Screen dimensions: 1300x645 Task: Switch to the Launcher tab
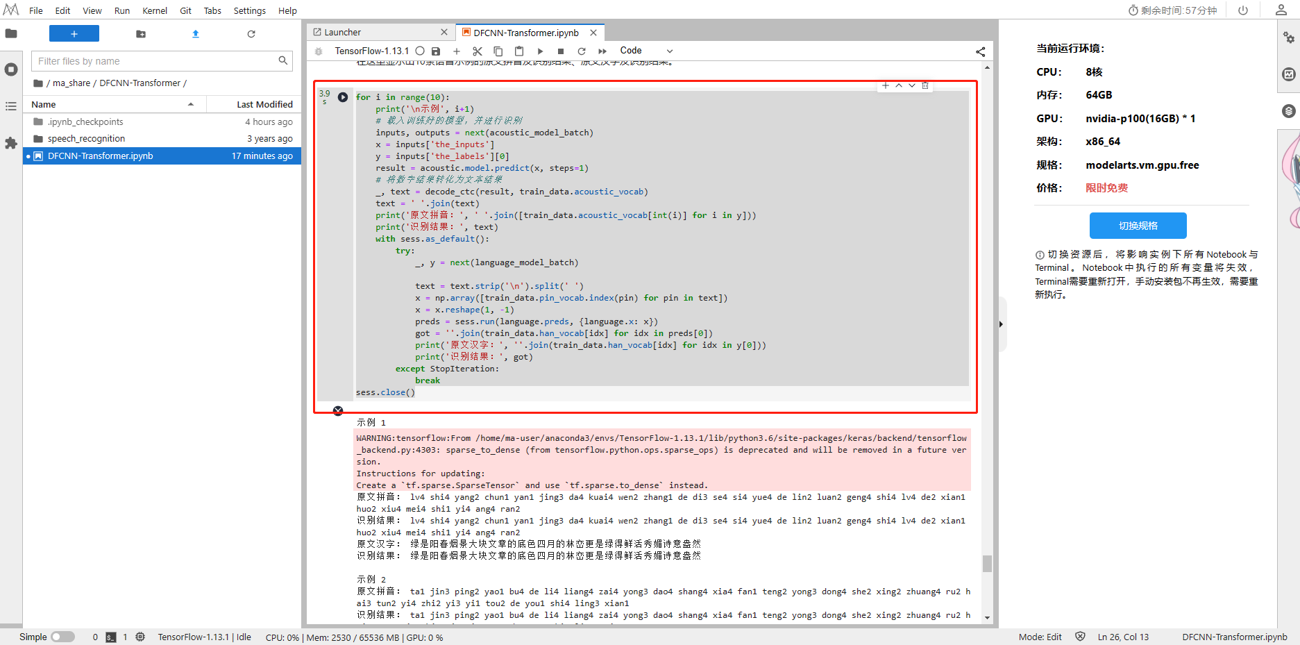click(342, 33)
